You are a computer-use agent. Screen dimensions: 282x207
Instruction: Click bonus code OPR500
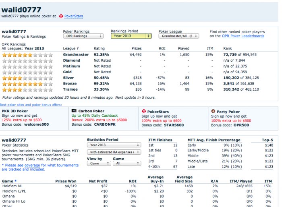pos(241,125)
